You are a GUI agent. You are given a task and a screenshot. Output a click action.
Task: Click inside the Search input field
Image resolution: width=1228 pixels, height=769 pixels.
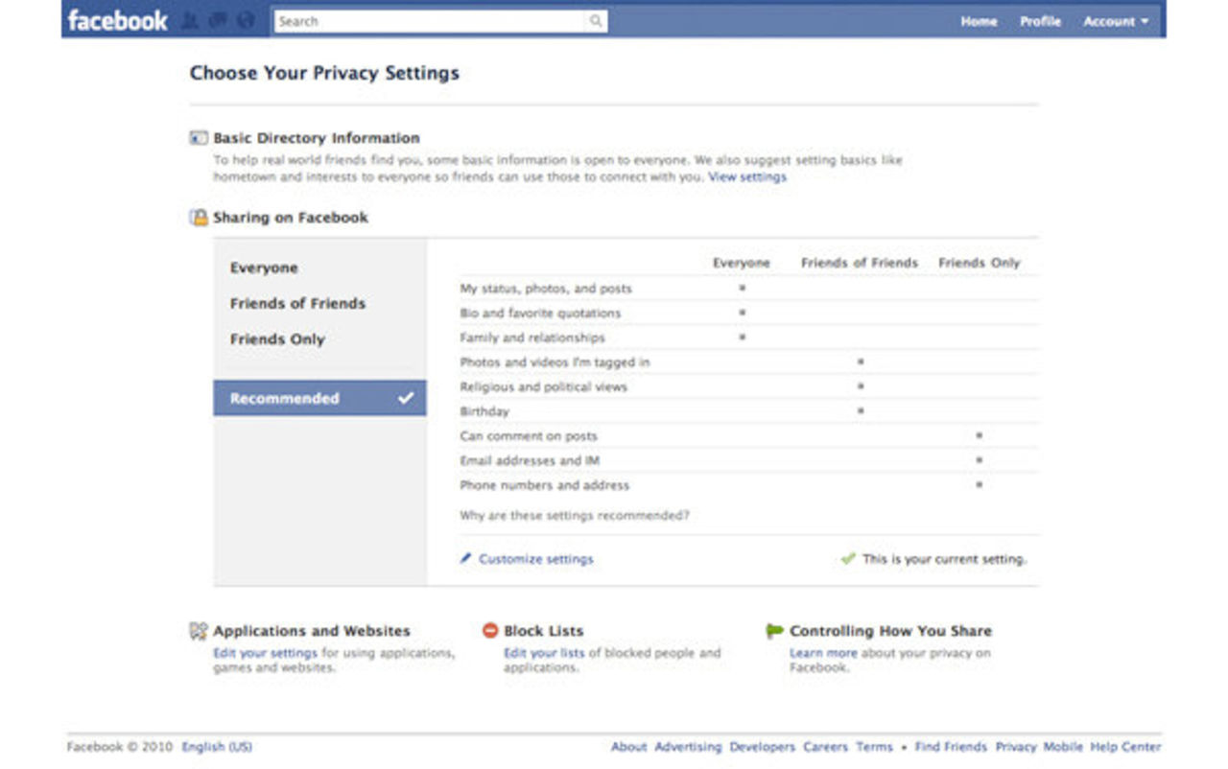coord(432,20)
